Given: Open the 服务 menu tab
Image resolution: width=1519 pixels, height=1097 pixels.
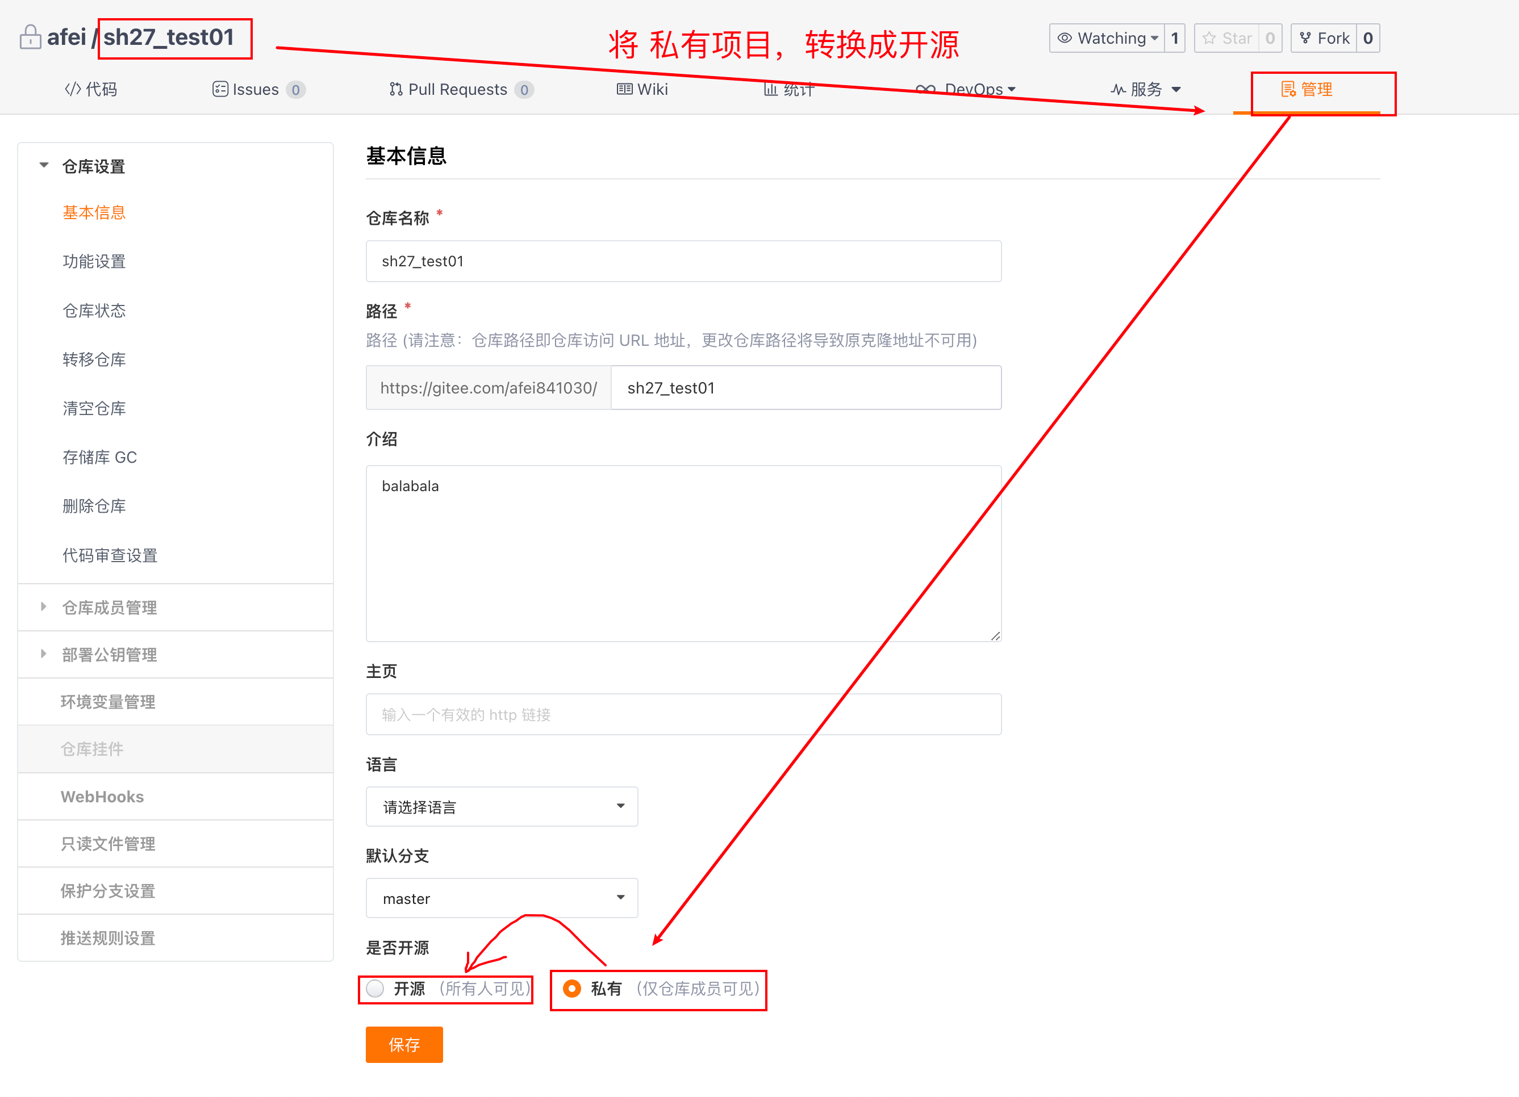Looking at the screenshot, I should (x=1145, y=89).
